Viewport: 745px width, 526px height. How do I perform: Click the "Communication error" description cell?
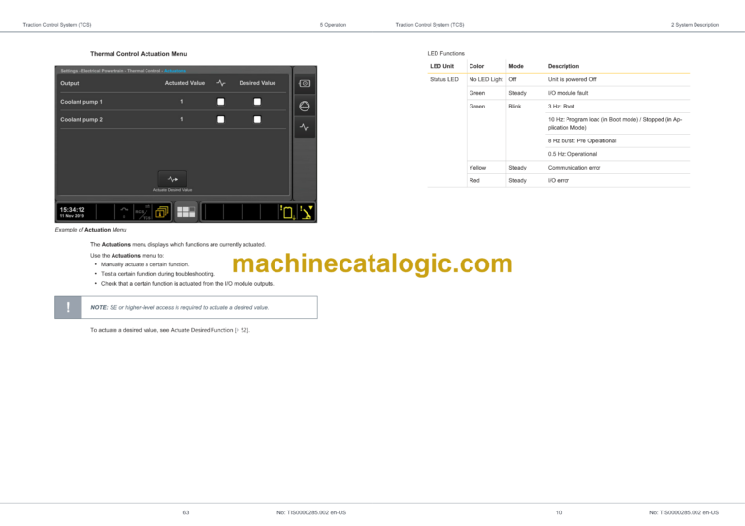(574, 168)
